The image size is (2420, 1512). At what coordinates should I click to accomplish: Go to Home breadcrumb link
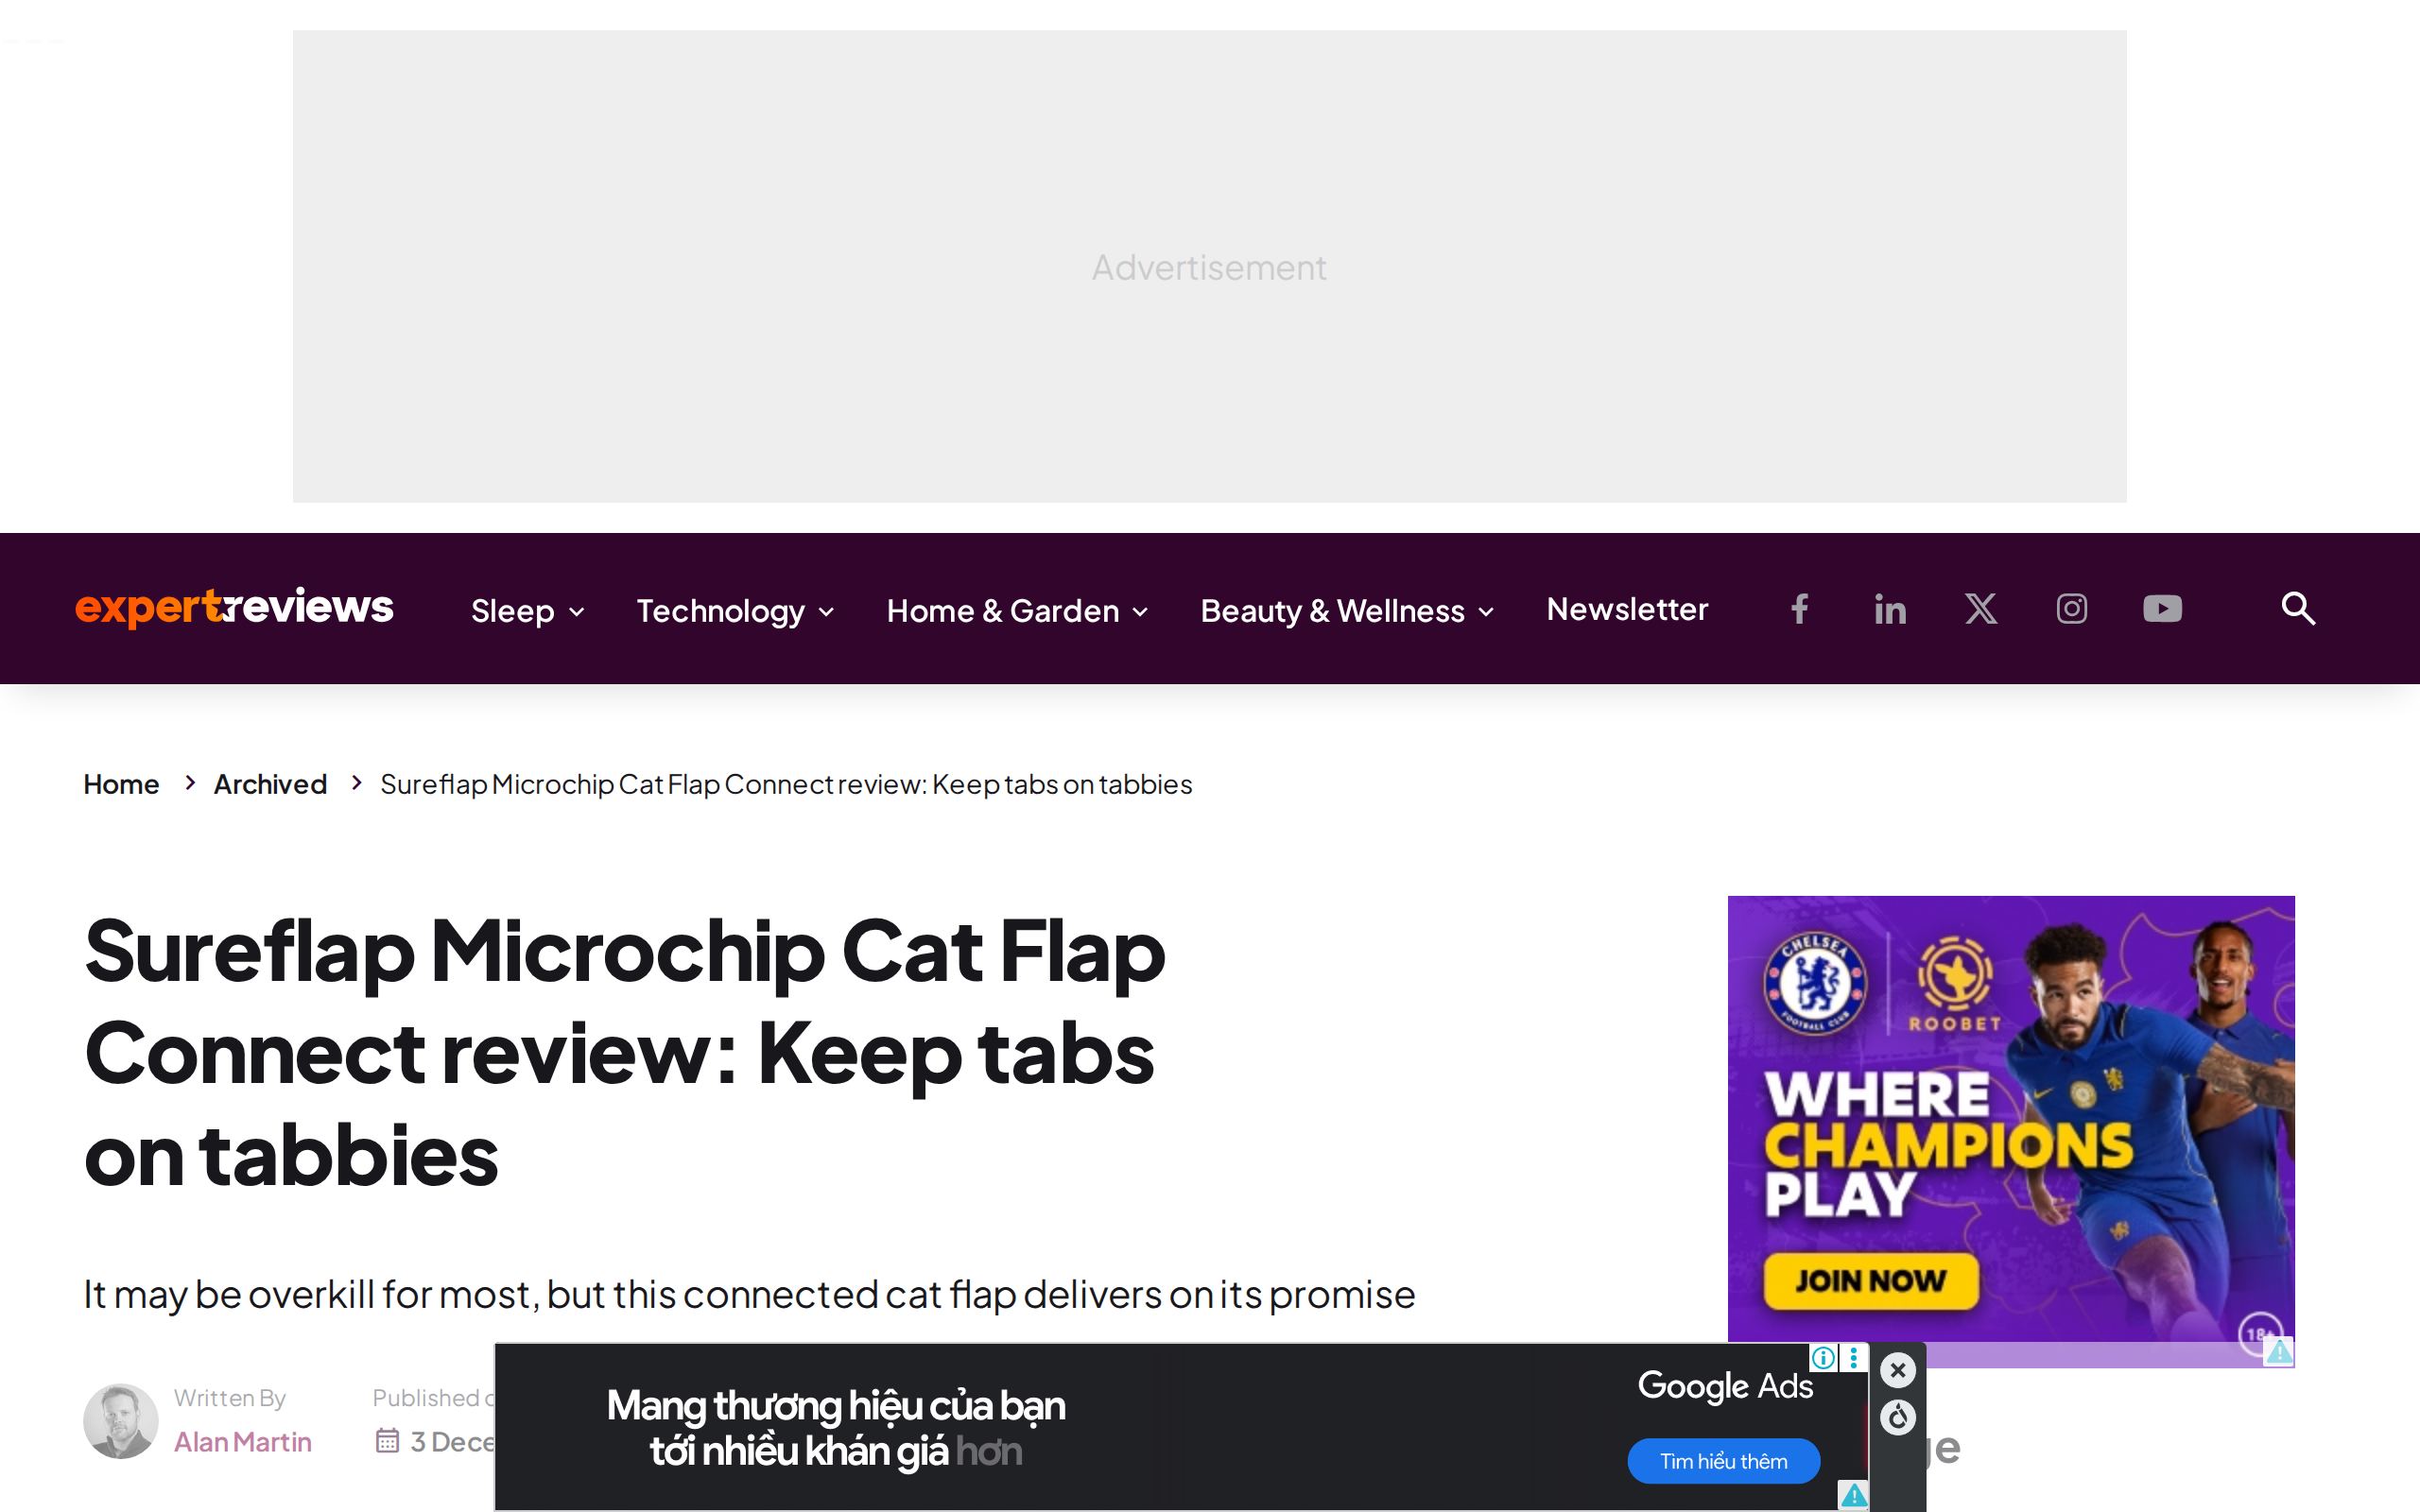[x=121, y=784]
